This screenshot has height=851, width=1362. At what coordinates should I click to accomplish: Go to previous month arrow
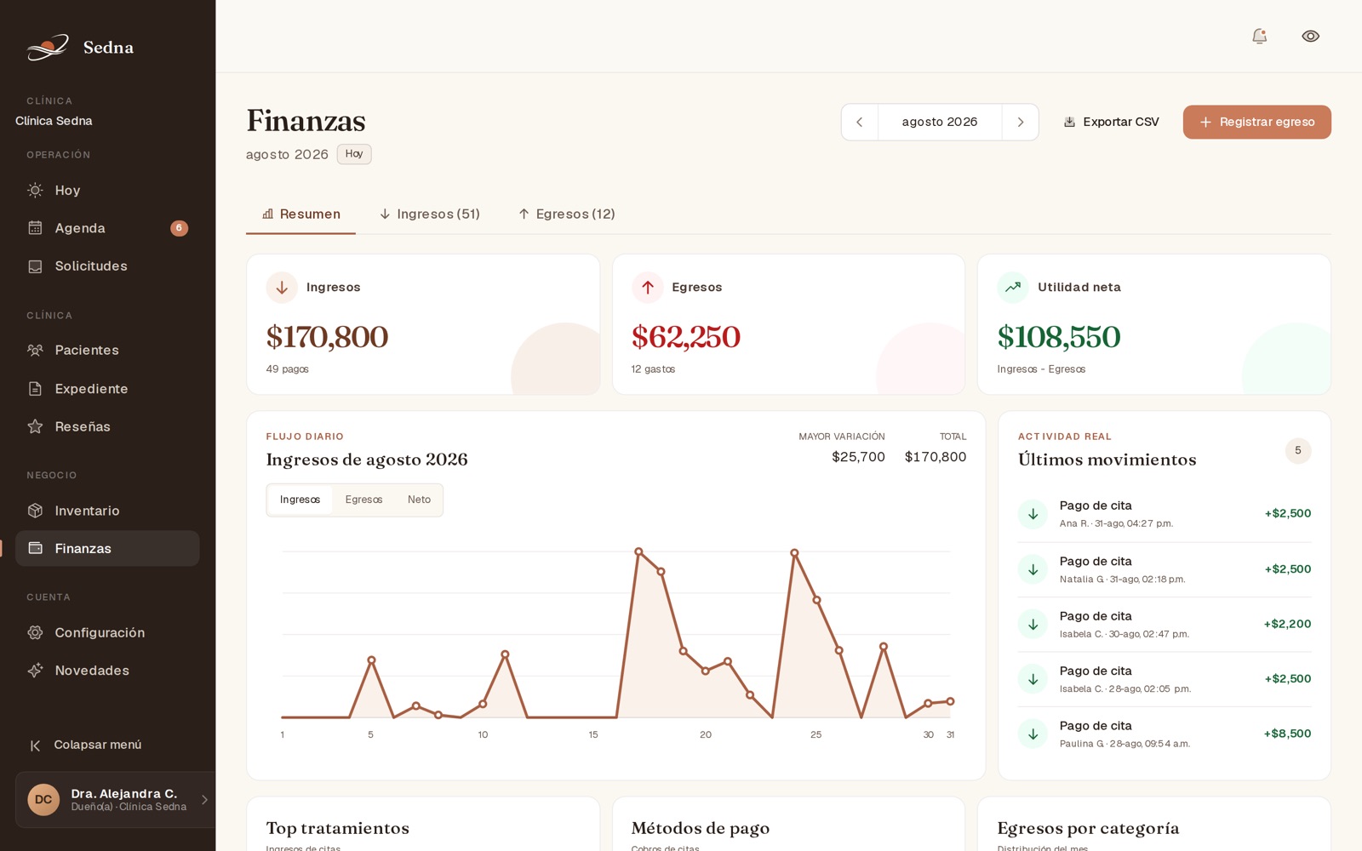coord(860,122)
